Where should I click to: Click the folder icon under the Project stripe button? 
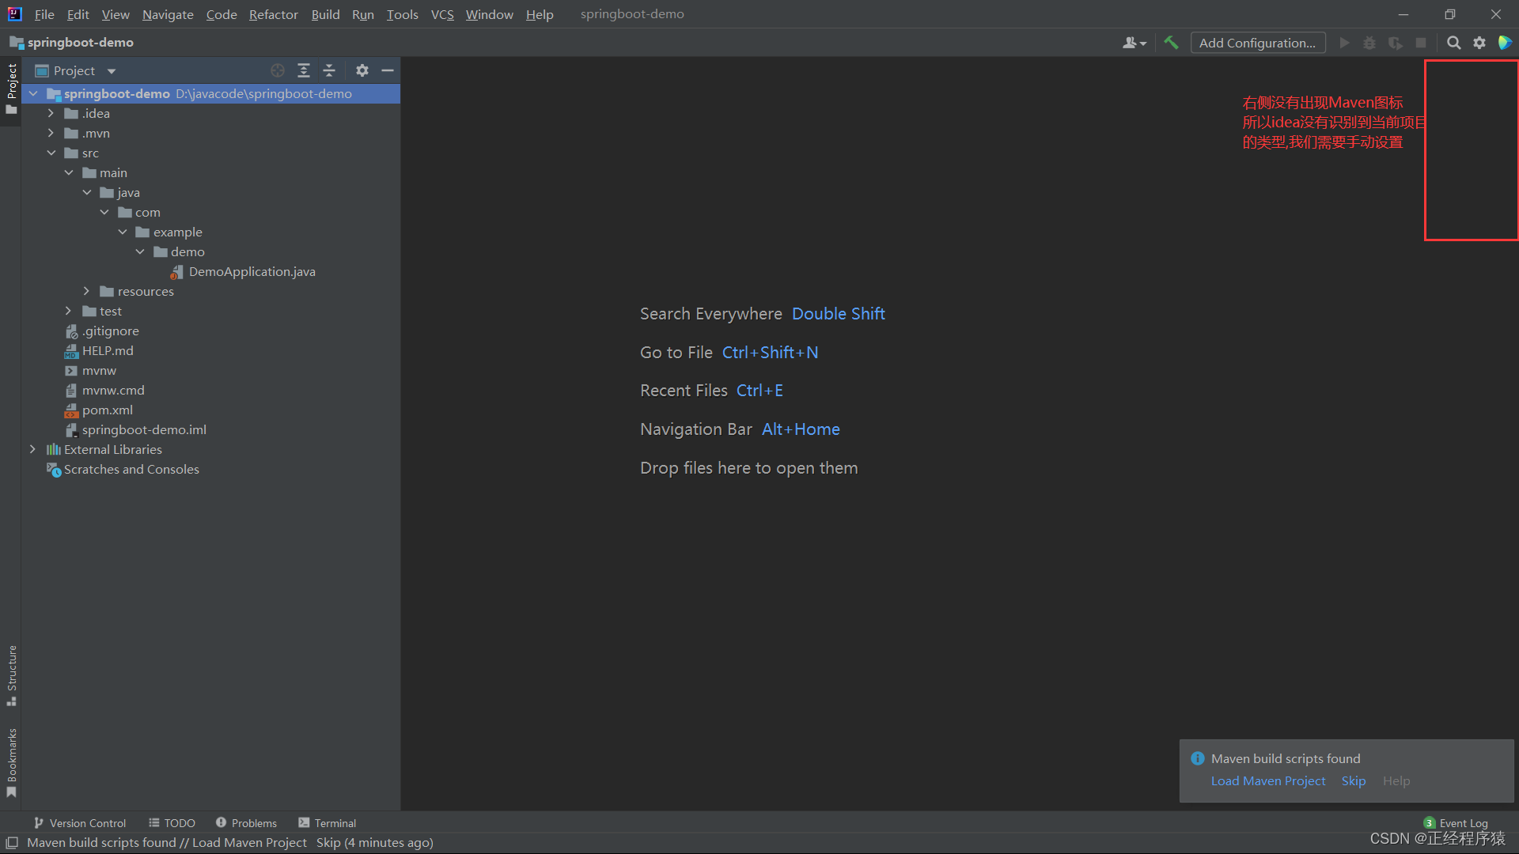[11, 110]
